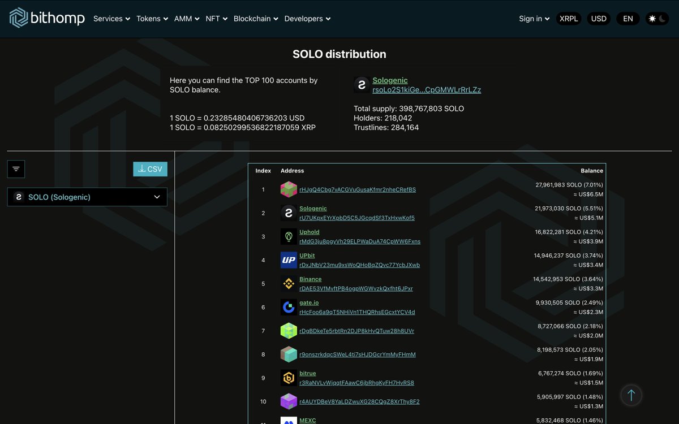679x424 pixels.
Task: Open address r3RaNVLvWjqqtFAawC6jbRhgKyFH7HvRS8
Action: coord(356,383)
